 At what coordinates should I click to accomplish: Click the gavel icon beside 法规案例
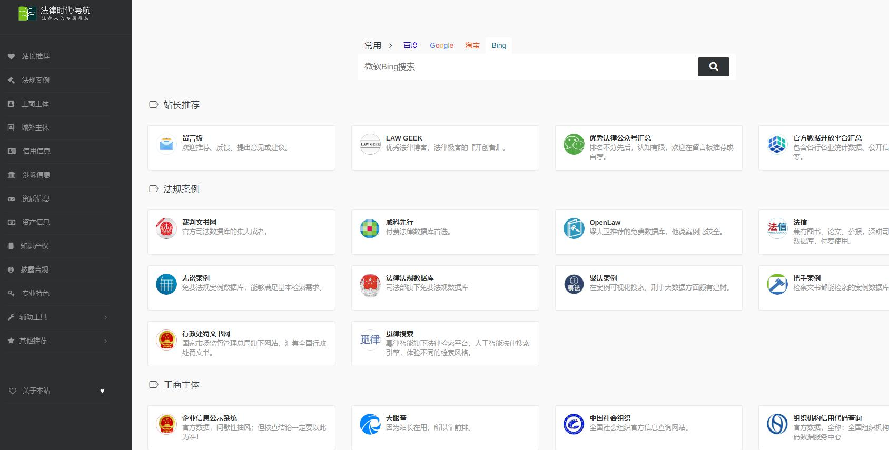click(12, 80)
